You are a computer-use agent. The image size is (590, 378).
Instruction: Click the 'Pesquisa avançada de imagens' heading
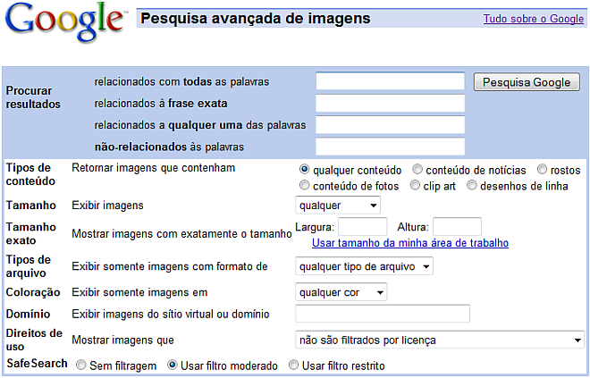click(x=256, y=19)
